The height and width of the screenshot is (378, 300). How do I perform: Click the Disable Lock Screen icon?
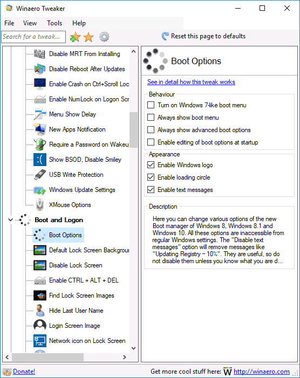[39, 265]
